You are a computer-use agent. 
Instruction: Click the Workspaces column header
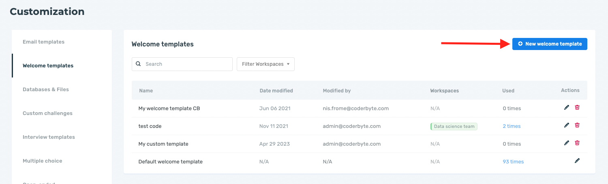pyautogui.click(x=445, y=91)
